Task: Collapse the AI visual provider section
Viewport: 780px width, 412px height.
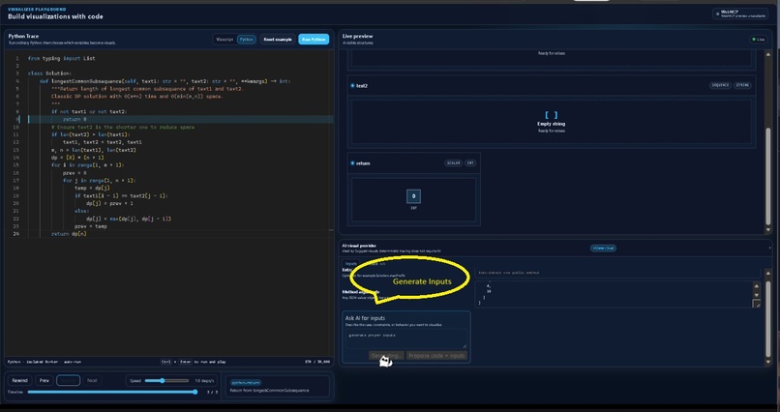Action: point(770,248)
